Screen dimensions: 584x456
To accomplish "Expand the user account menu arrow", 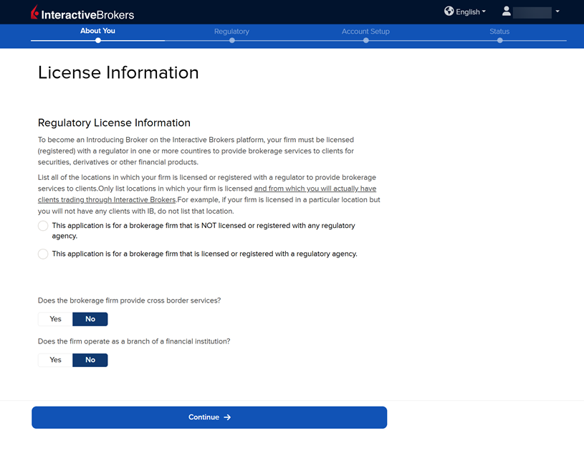I will [x=557, y=11].
